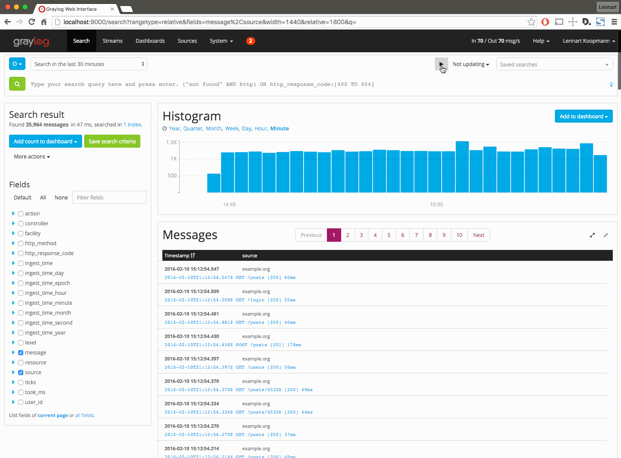Collapse the messages table with the shrink arrows icon
Image resolution: width=621 pixels, height=458 pixels.
click(x=606, y=235)
